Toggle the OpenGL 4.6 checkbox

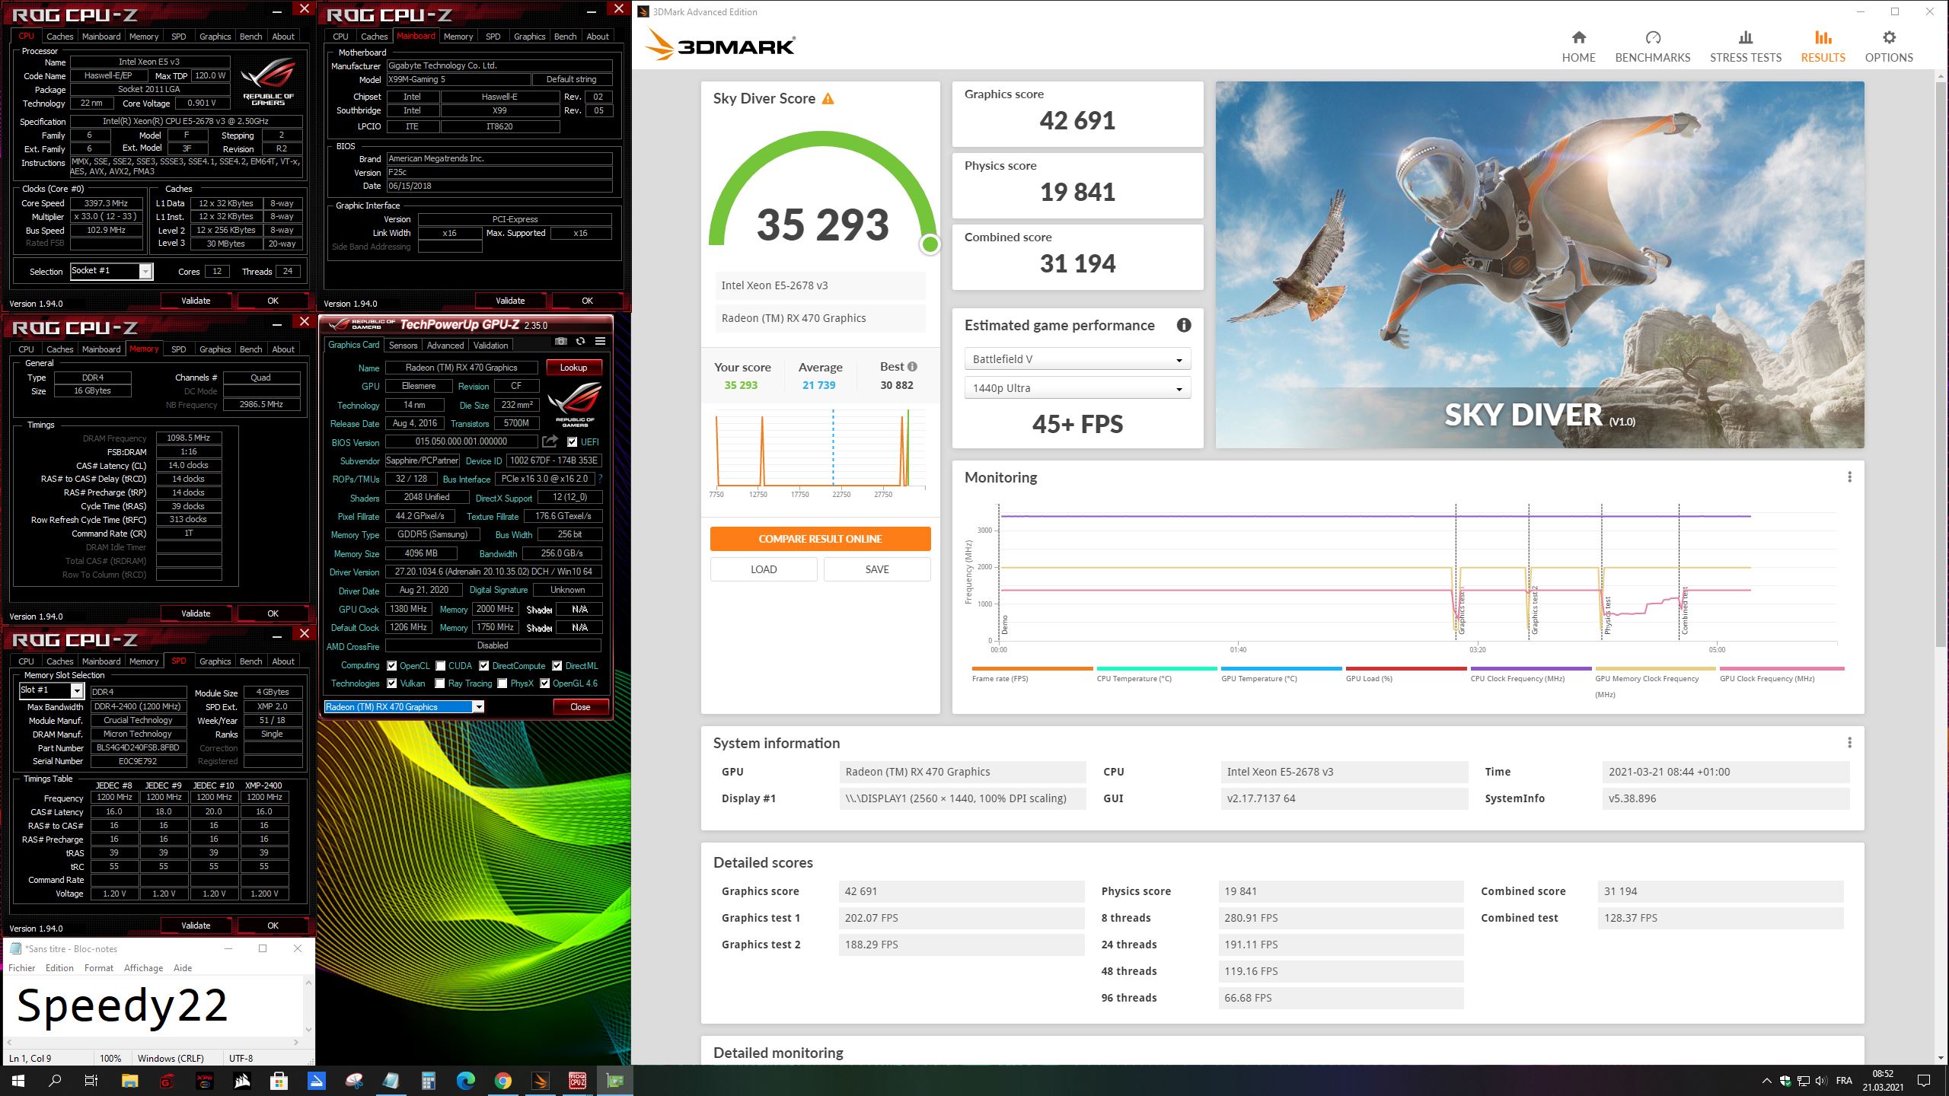tap(544, 683)
